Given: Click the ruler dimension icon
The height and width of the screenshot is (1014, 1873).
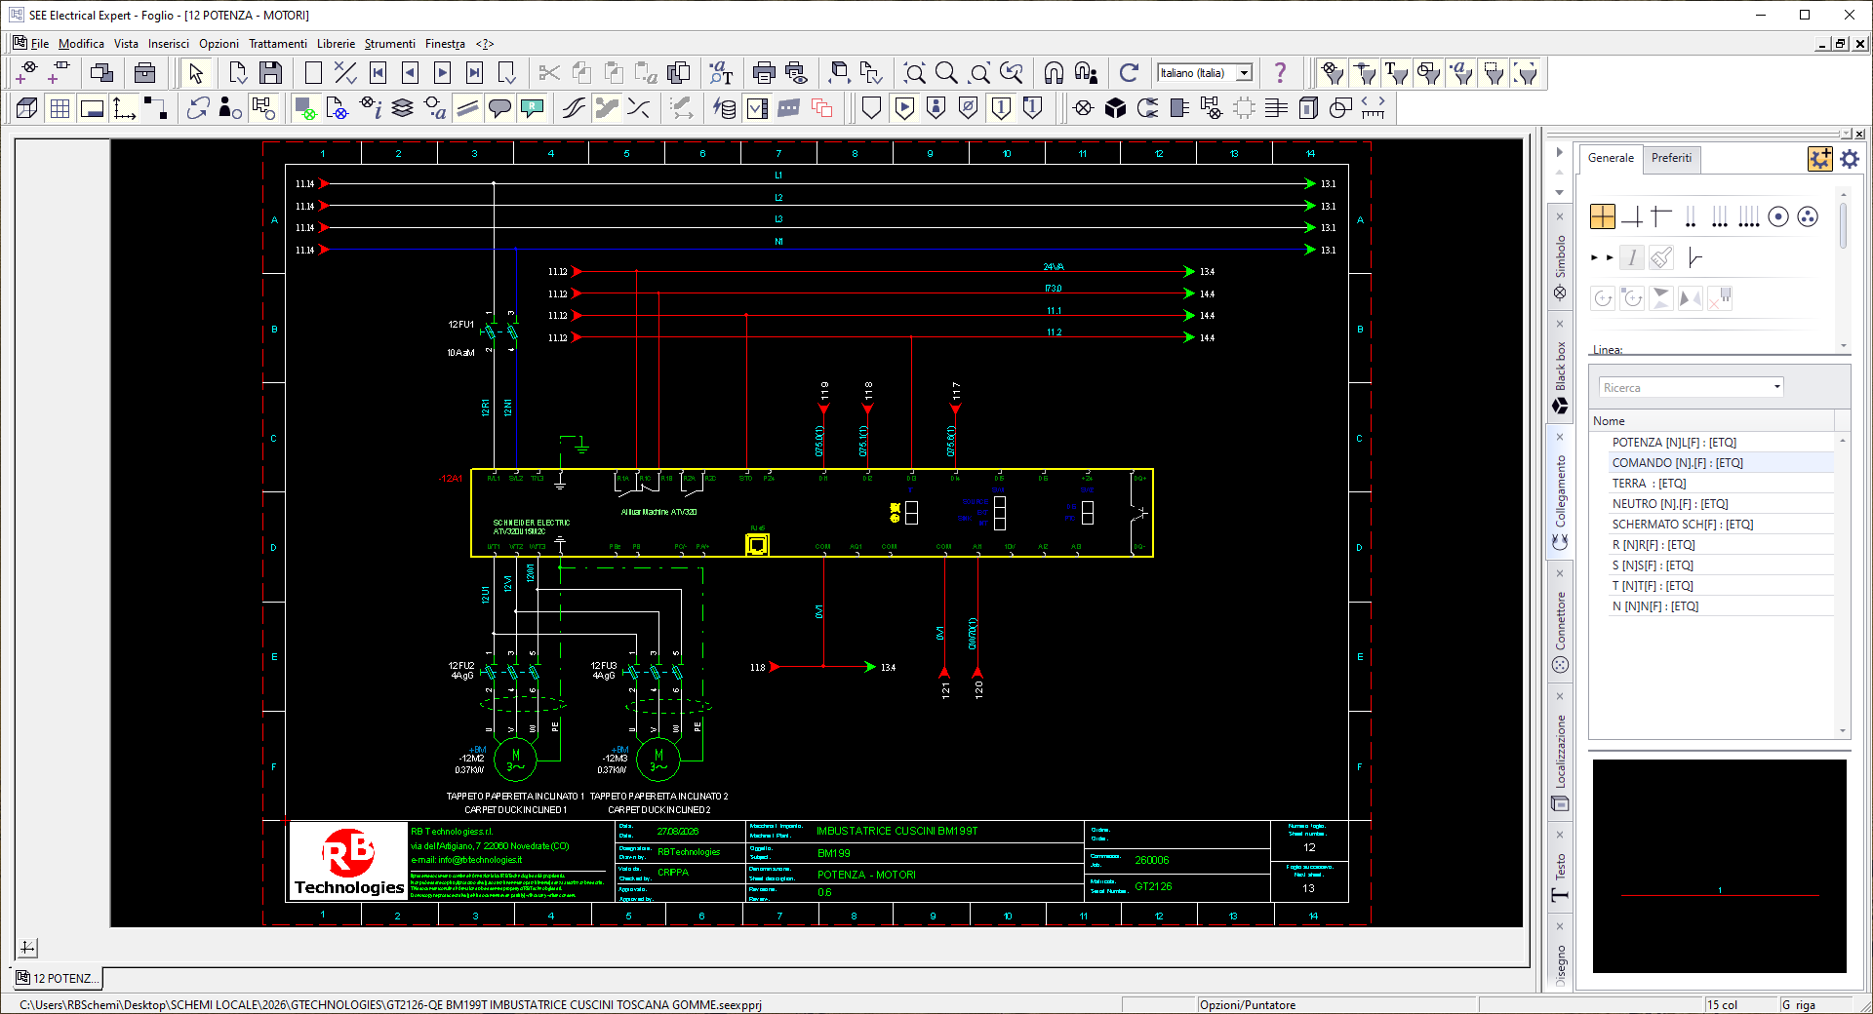Looking at the screenshot, I should point(1373,108).
